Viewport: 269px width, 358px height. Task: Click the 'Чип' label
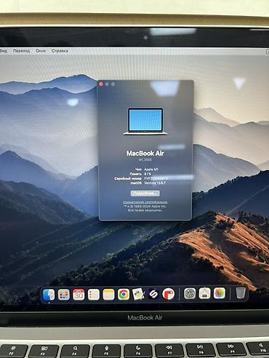[138, 169]
